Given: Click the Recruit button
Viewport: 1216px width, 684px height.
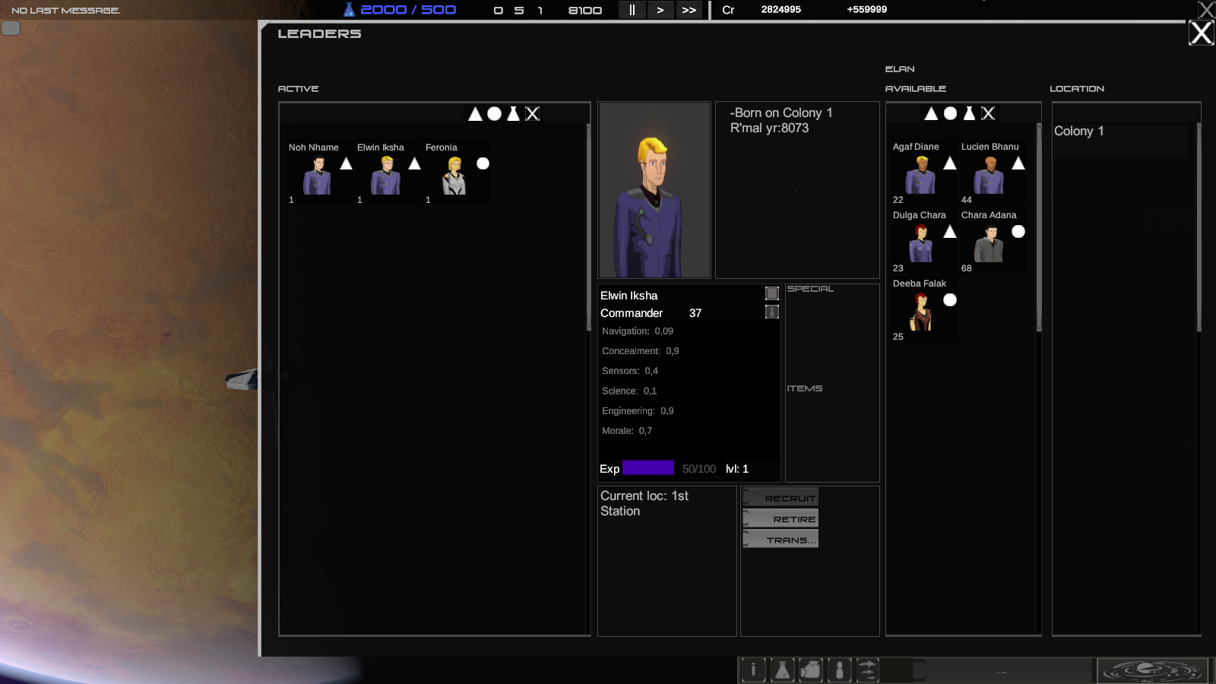Looking at the screenshot, I should click(x=781, y=497).
